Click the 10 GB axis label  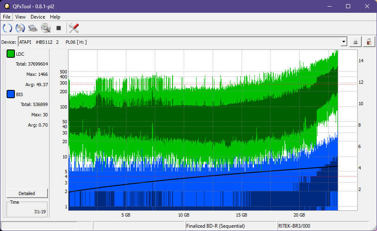coord(184,215)
